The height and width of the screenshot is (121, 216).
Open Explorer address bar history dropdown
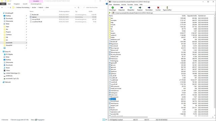click(x=75, y=7)
